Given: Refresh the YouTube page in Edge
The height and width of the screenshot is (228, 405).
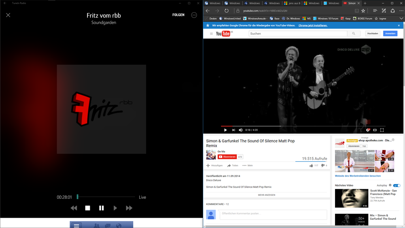Looking at the screenshot, I should pos(227,11).
